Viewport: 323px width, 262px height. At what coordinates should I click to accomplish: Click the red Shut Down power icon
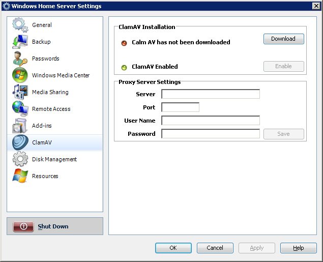pos(23,226)
